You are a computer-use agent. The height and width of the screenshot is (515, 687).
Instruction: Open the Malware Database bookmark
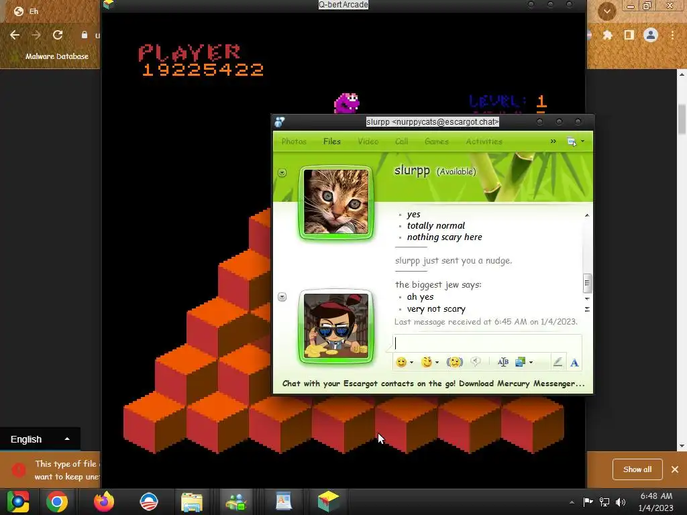click(x=57, y=56)
